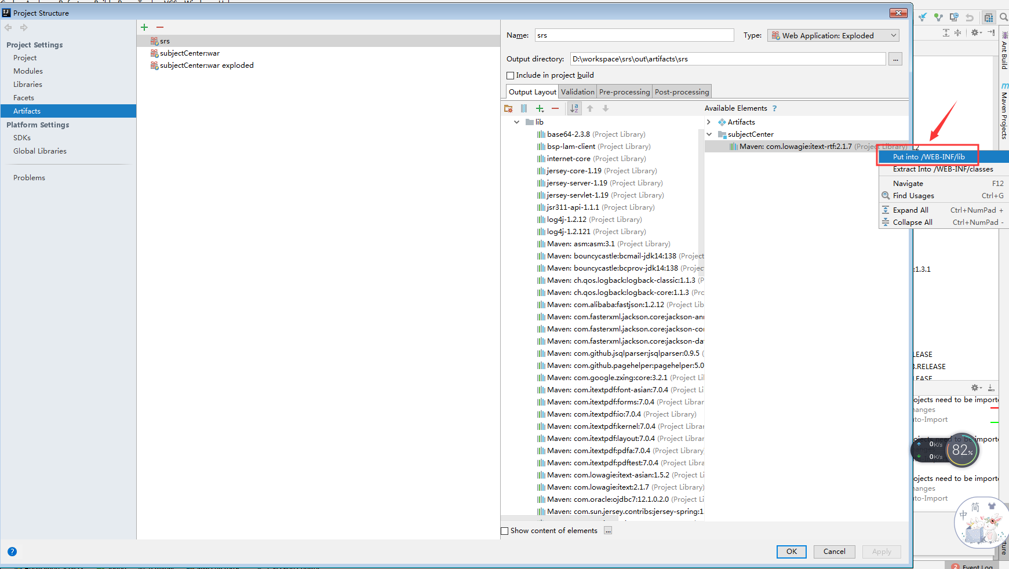
Task: Enable the Include in project build checkbox
Action: pyautogui.click(x=511, y=75)
